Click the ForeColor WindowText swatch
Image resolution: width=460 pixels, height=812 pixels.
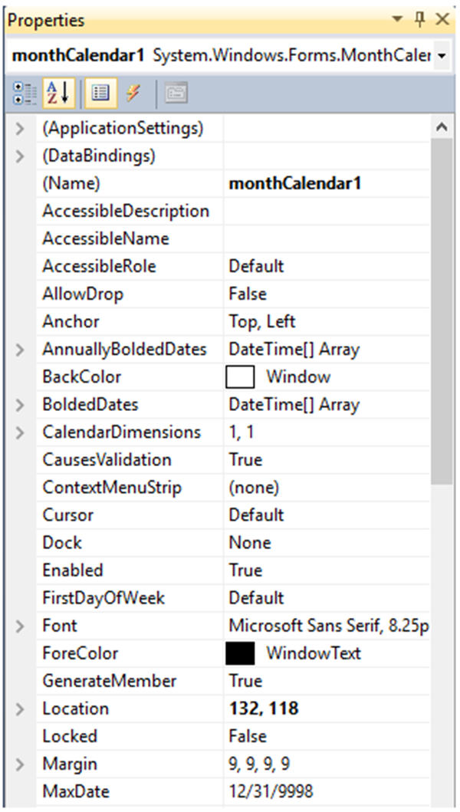[x=238, y=653]
